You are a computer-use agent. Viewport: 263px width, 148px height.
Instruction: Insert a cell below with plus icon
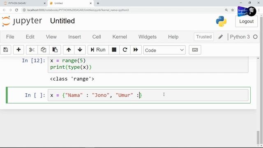coord(18,50)
